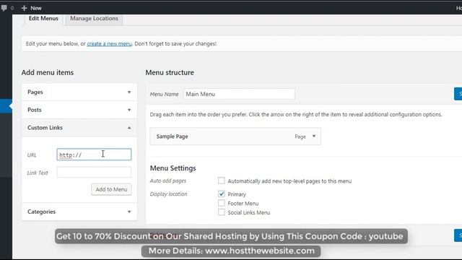Click the Pages section header

tap(79, 92)
